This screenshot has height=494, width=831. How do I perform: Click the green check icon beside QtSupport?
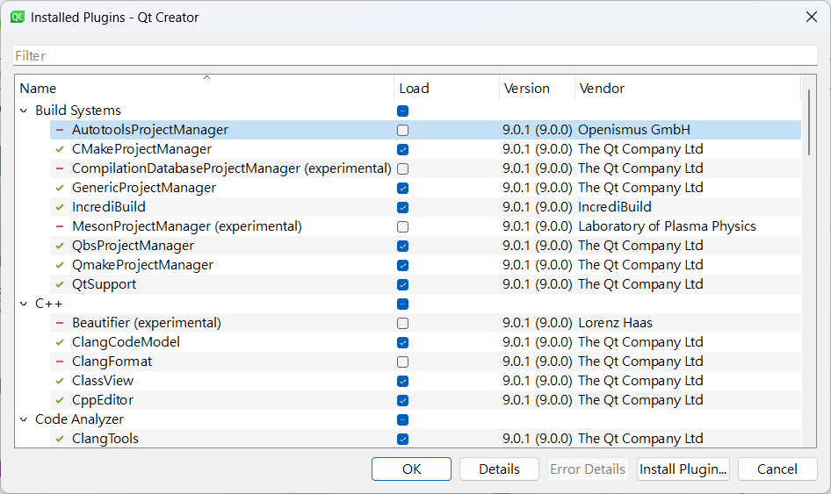[60, 284]
